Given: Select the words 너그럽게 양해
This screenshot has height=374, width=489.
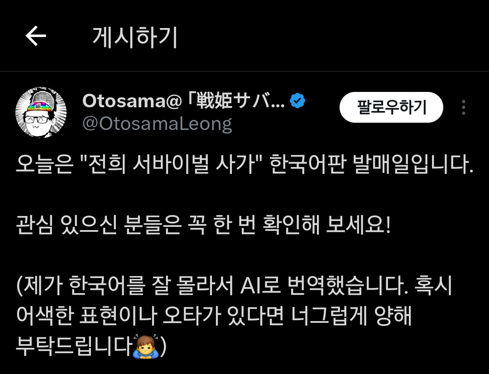Looking at the screenshot, I should pyautogui.click(x=351, y=316).
